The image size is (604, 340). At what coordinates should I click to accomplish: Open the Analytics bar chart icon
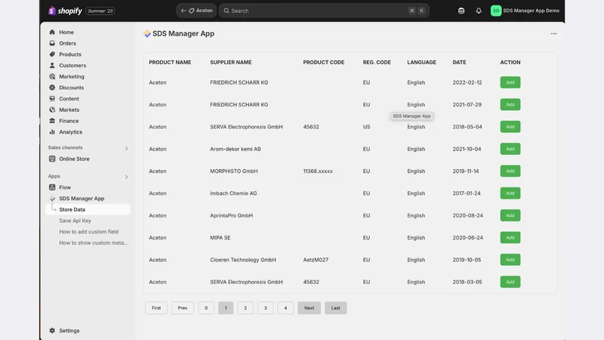click(52, 131)
